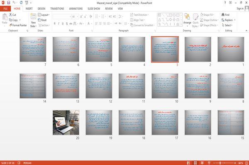Viewport: 249px width, 165px height.
Task: Open the Shape Fill dropdown
Action: tap(207, 15)
